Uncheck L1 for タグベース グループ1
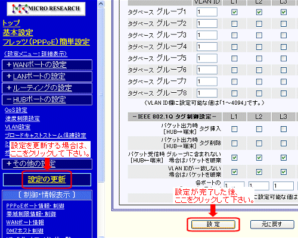The image size is (298, 238). (x=234, y=12)
